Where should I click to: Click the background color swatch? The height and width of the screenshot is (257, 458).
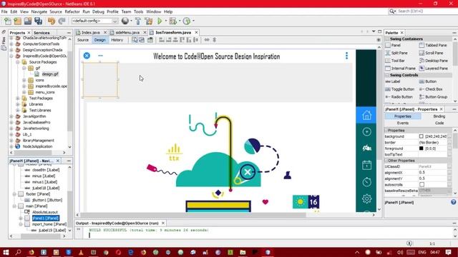click(x=422, y=136)
